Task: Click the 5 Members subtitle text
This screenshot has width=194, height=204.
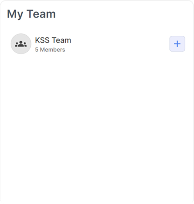Action: [50, 50]
